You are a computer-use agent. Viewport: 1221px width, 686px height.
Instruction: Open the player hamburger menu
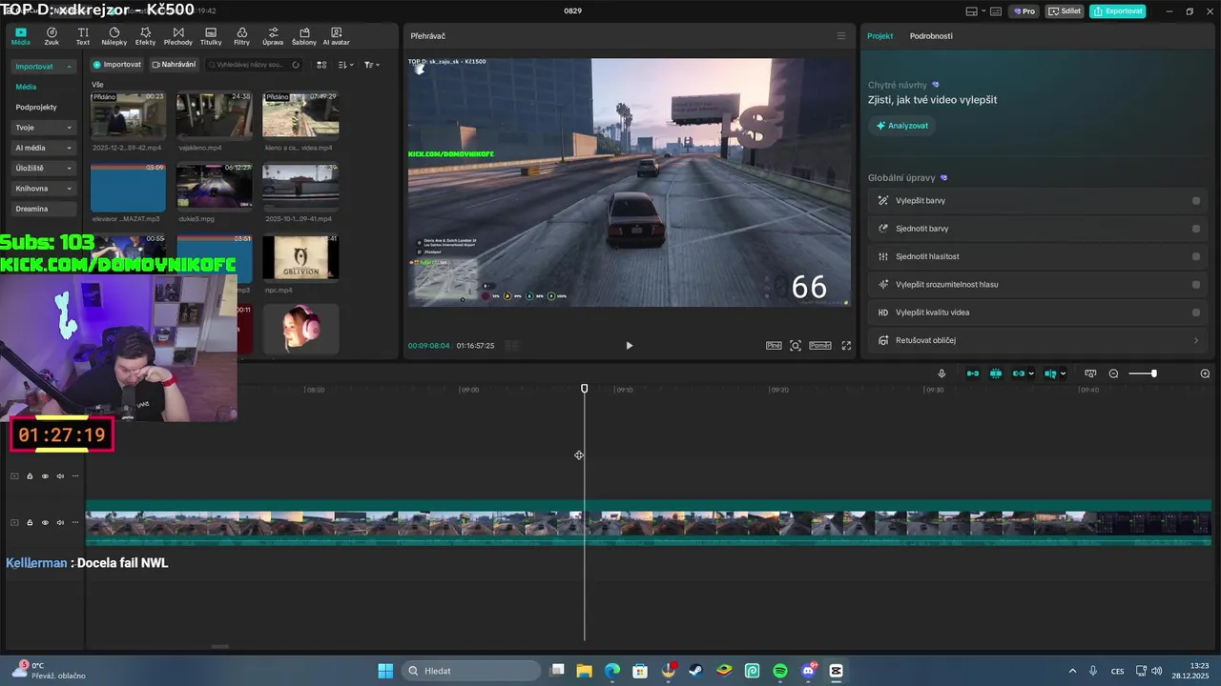(840, 36)
